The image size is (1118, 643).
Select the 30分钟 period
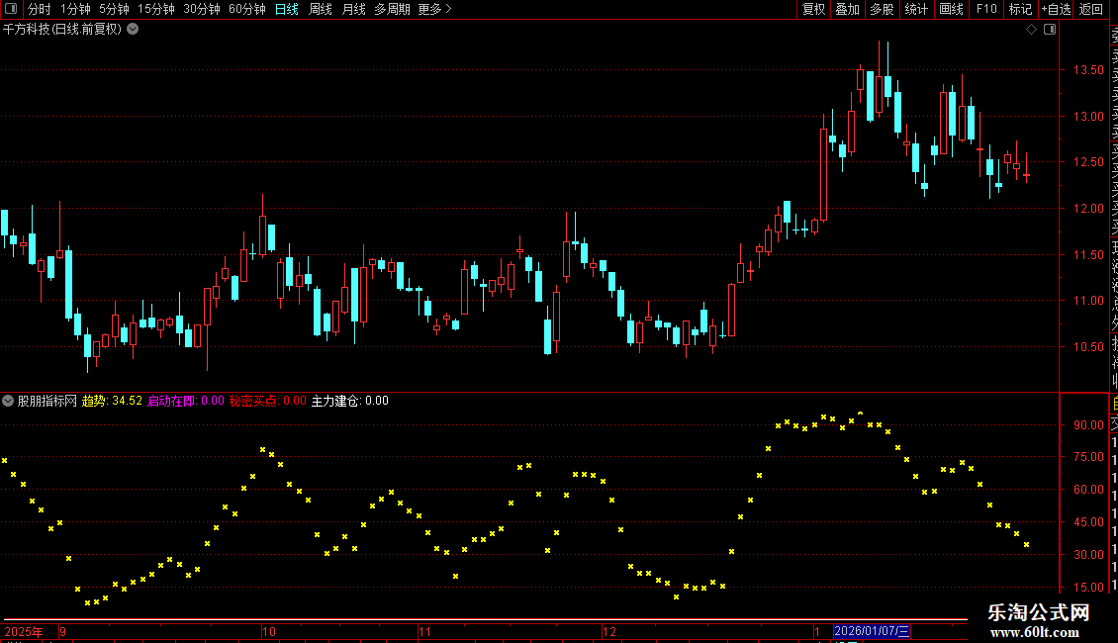point(202,9)
